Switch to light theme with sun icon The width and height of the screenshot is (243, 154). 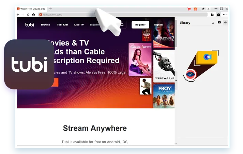[203, 9]
